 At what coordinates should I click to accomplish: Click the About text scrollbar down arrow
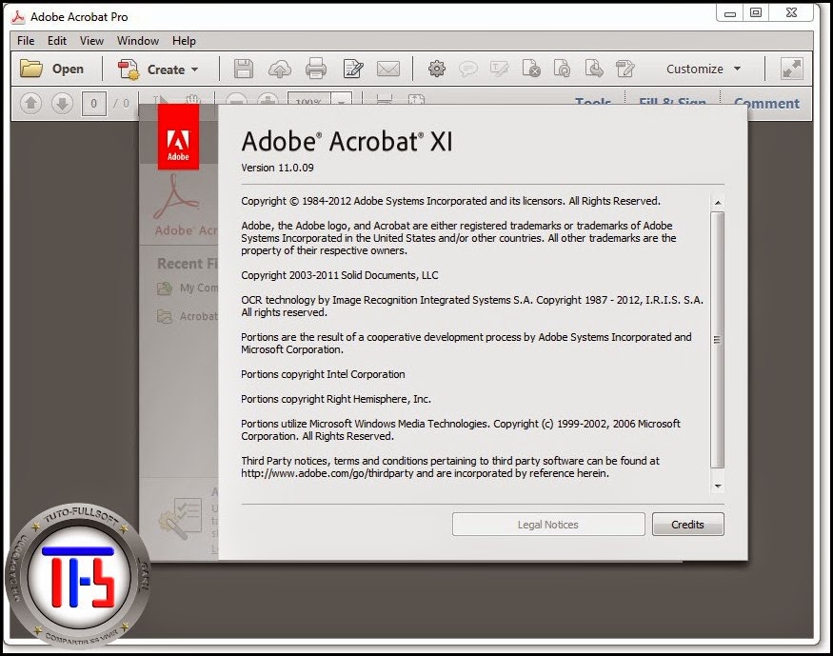pos(717,486)
